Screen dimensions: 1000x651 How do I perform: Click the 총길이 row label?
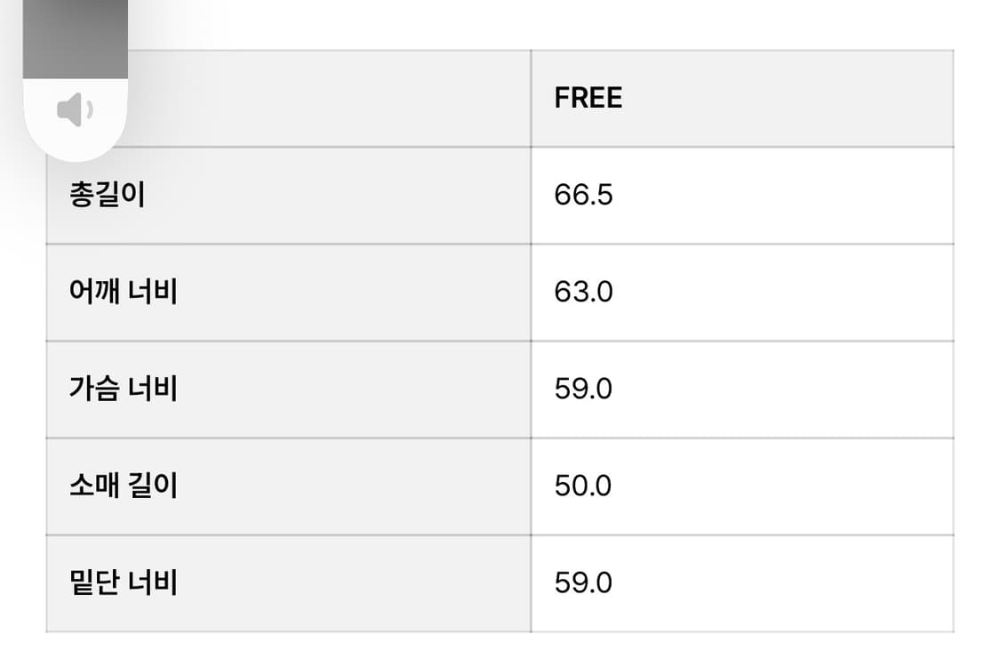(107, 195)
